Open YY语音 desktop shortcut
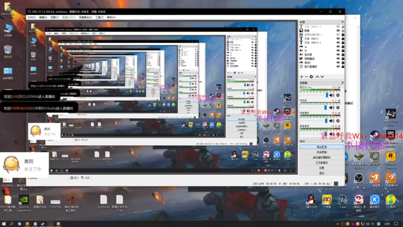Viewport: 403px width, 227px height. pos(326,201)
